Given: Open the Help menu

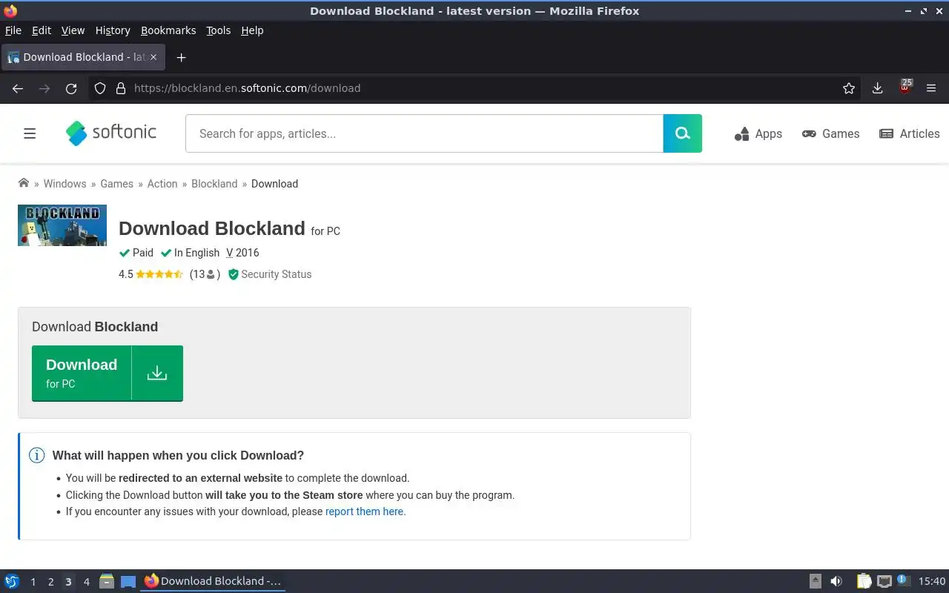Looking at the screenshot, I should (252, 30).
